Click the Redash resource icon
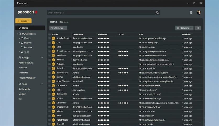 [x=53, y=68]
